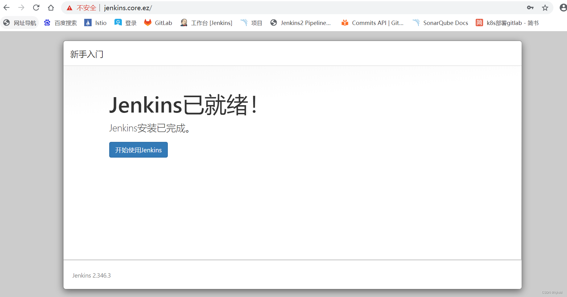The image size is (567, 297).
Task: Click the 新手入门 heading text
Action: point(87,54)
